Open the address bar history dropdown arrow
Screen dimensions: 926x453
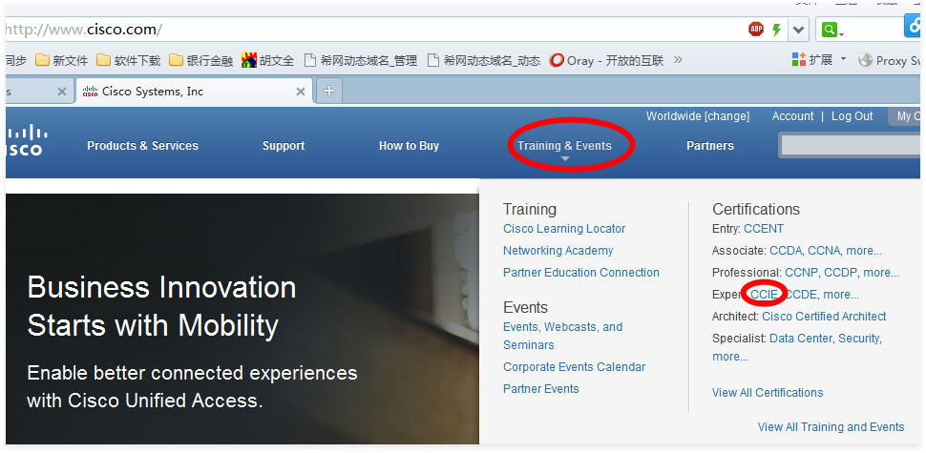tap(798, 30)
